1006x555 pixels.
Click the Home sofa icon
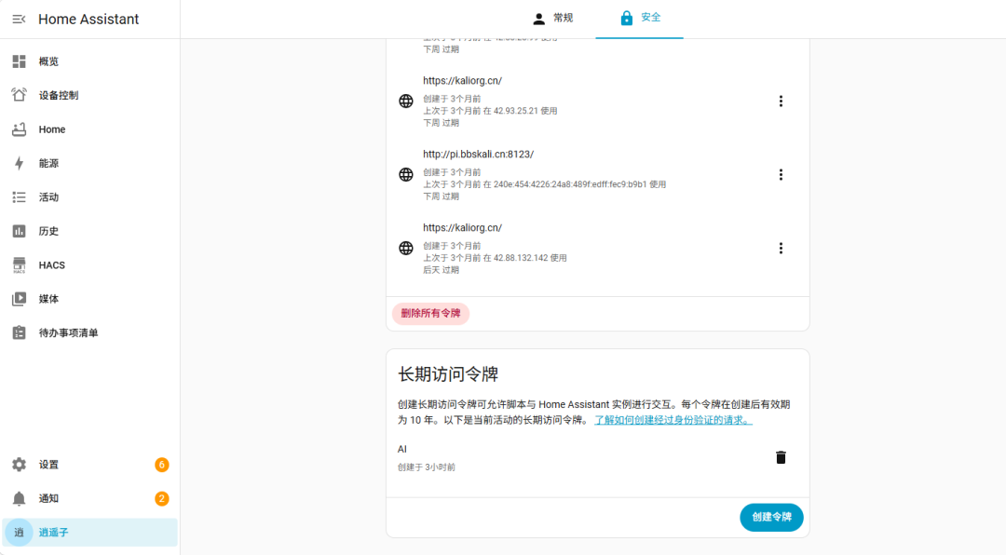pos(20,129)
